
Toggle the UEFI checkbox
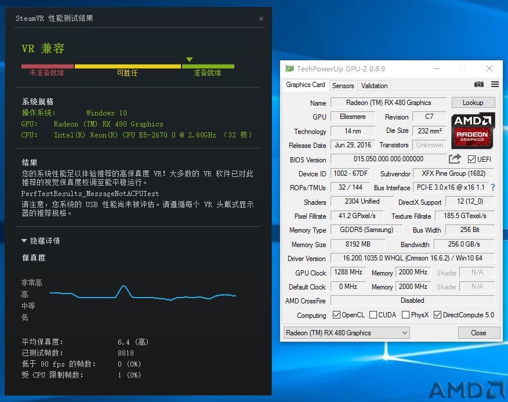click(471, 159)
